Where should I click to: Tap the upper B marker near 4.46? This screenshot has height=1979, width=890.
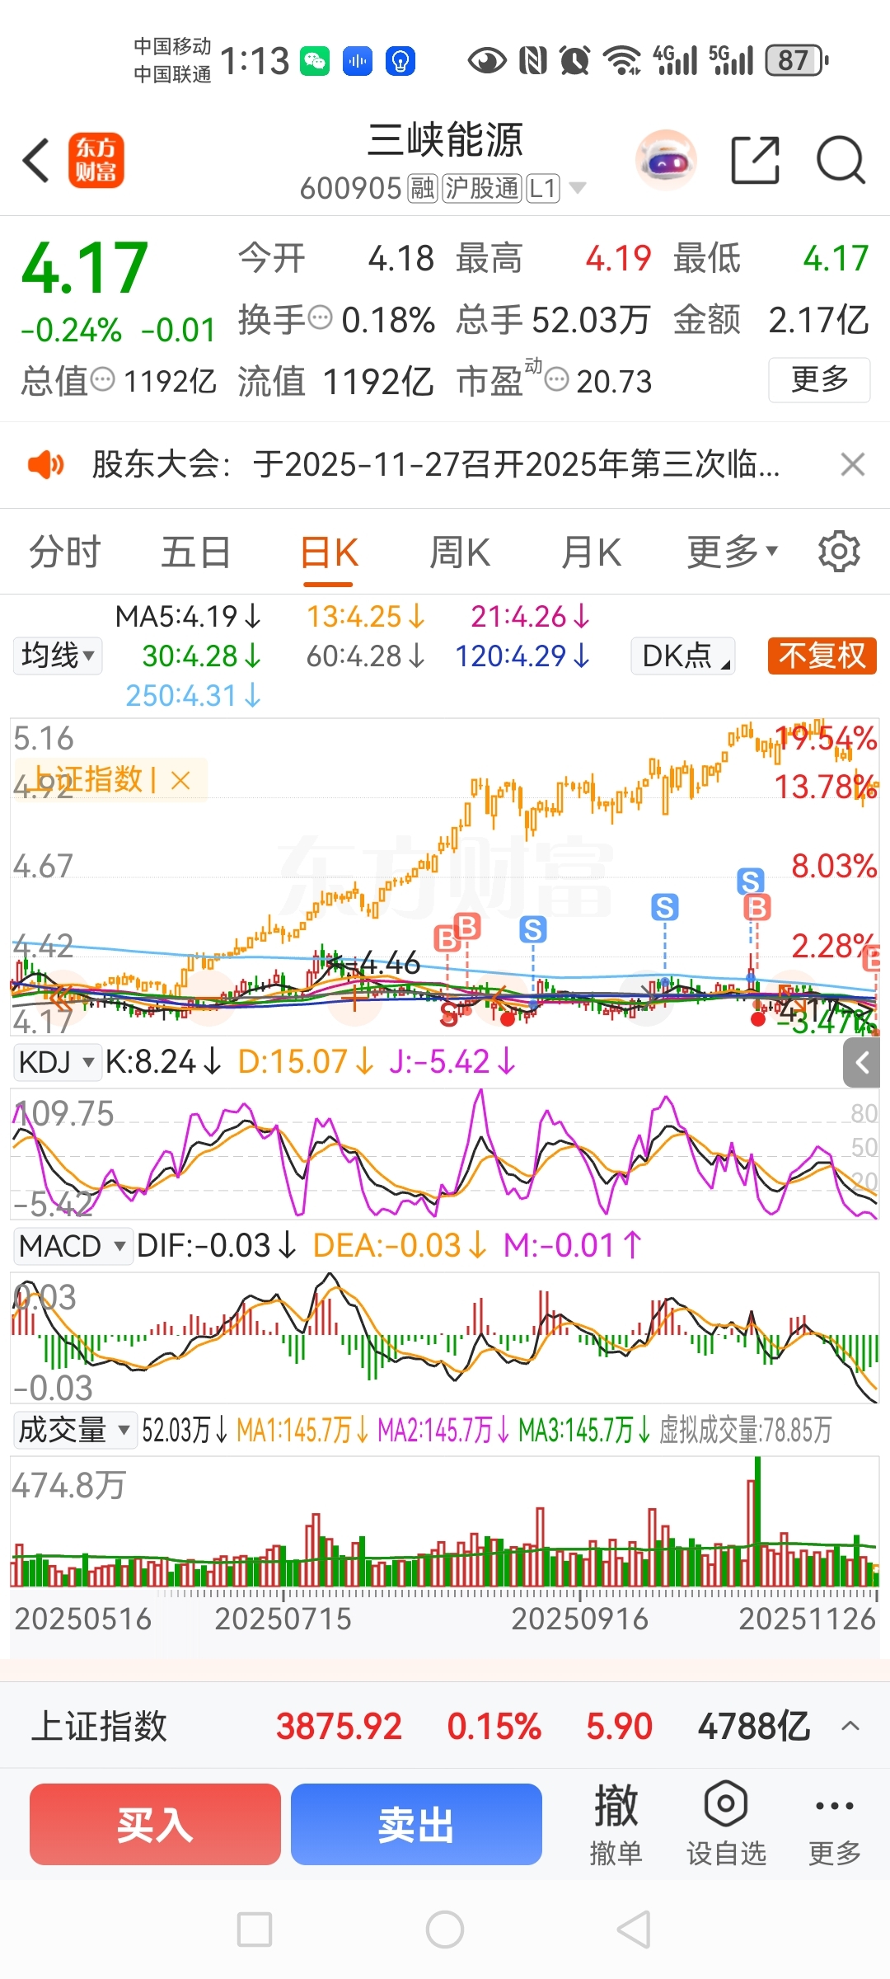pos(467,926)
